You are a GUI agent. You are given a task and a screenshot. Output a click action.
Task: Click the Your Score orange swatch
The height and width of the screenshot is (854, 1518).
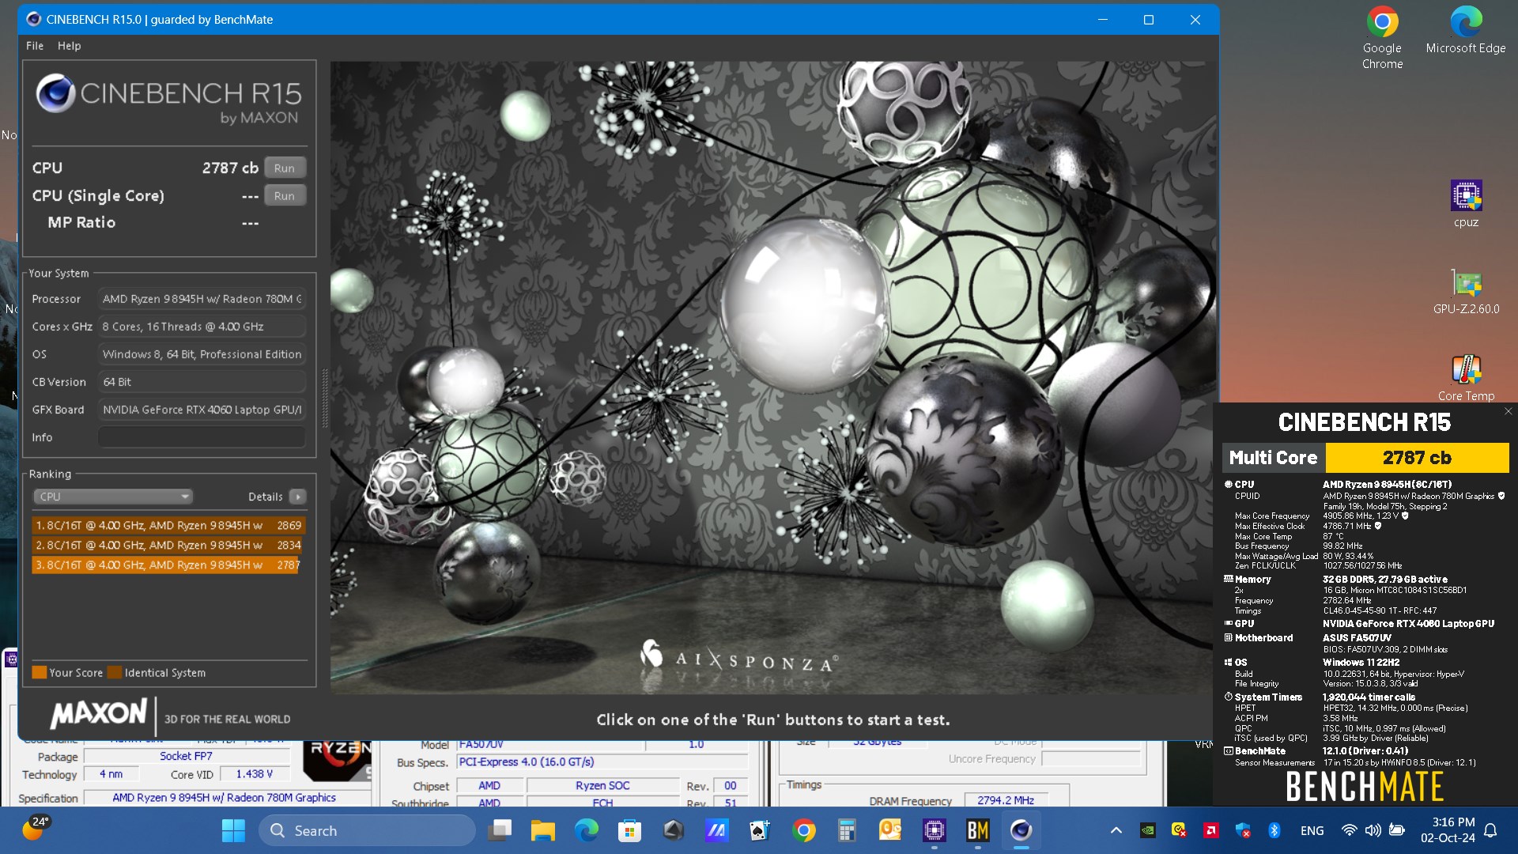click(x=39, y=673)
